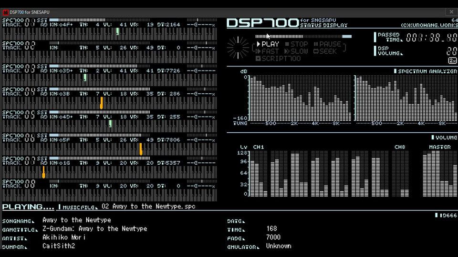The image size is (458, 257).
Task: Click the SPECTRUM ANALYZER heading
Action: click(425, 71)
